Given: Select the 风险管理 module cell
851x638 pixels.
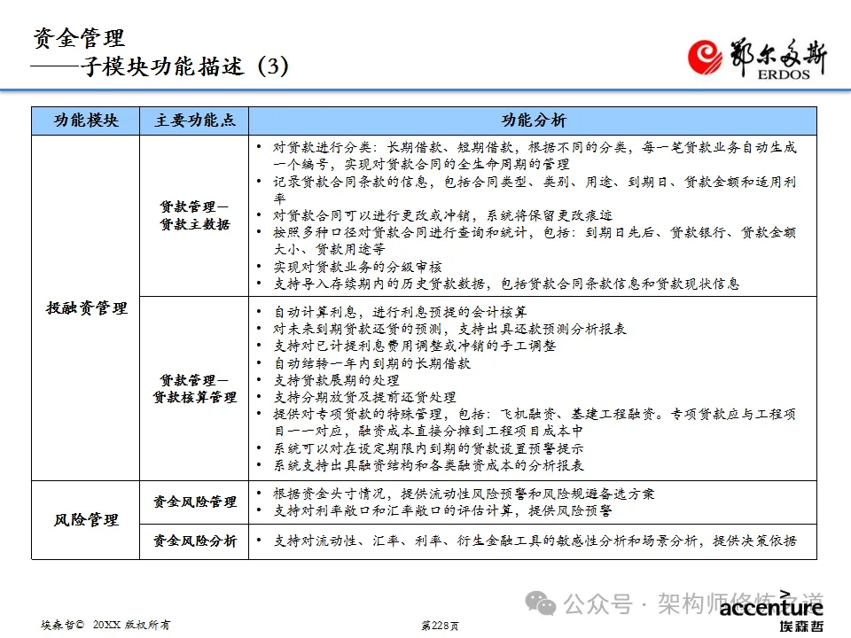Looking at the screenshot, I should click(x=86, y=520).
